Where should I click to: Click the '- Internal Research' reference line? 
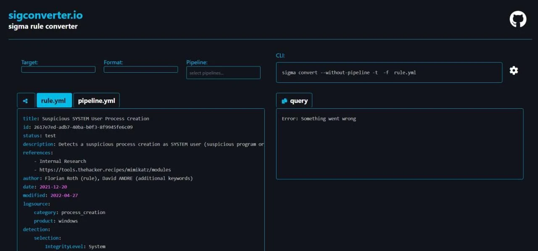pos(60,161)
